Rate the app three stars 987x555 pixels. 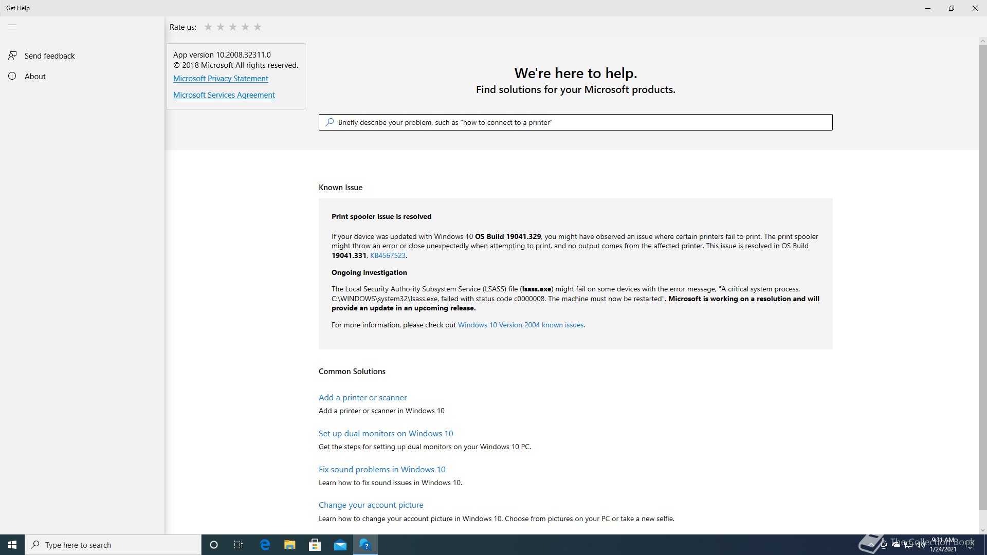tap(233, 27)
